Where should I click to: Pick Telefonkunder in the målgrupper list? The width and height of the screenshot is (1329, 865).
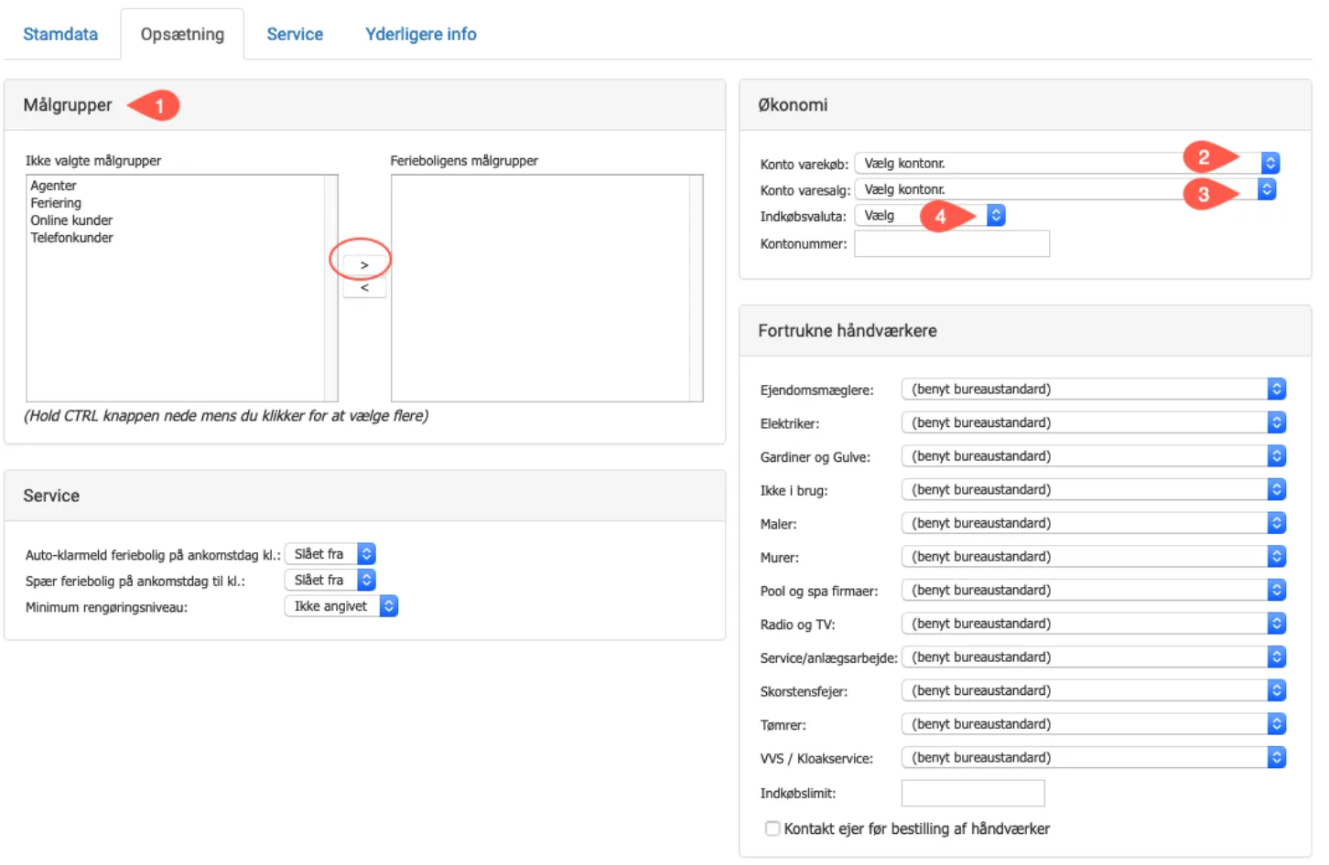click(71, 238)
